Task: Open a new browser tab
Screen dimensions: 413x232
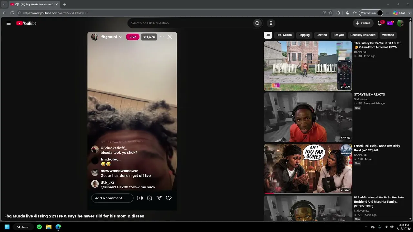Action: 65,5
